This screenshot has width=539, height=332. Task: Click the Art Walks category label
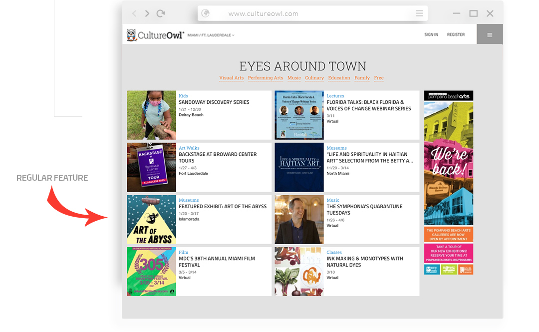[189, 148]
